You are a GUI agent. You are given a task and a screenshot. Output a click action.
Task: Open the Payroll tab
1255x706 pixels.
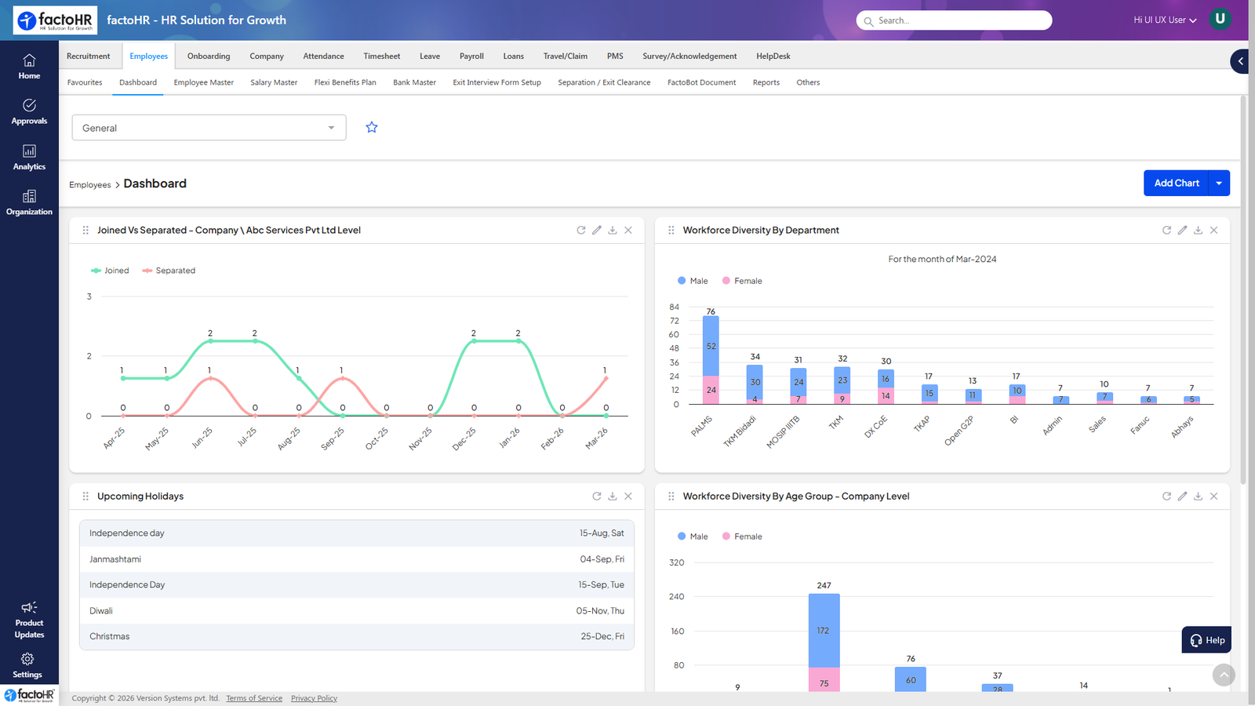pos(471,56)
